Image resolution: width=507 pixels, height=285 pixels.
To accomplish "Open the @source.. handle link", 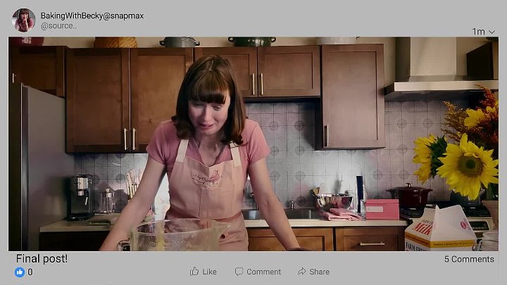I will point(59,26).
